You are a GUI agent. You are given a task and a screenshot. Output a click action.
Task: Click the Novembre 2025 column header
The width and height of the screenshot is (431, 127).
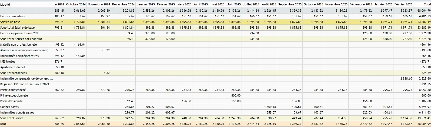coord(336,4)
